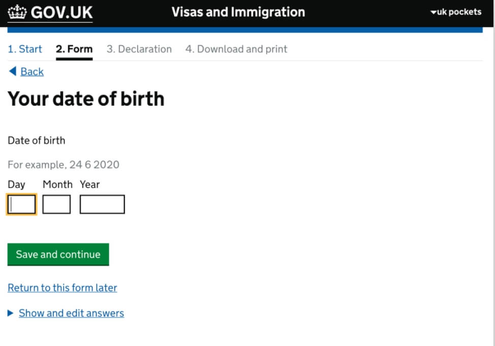Select the 2. Form step tab
This screenshot has width=495, height=346.
tap(74, 49)
